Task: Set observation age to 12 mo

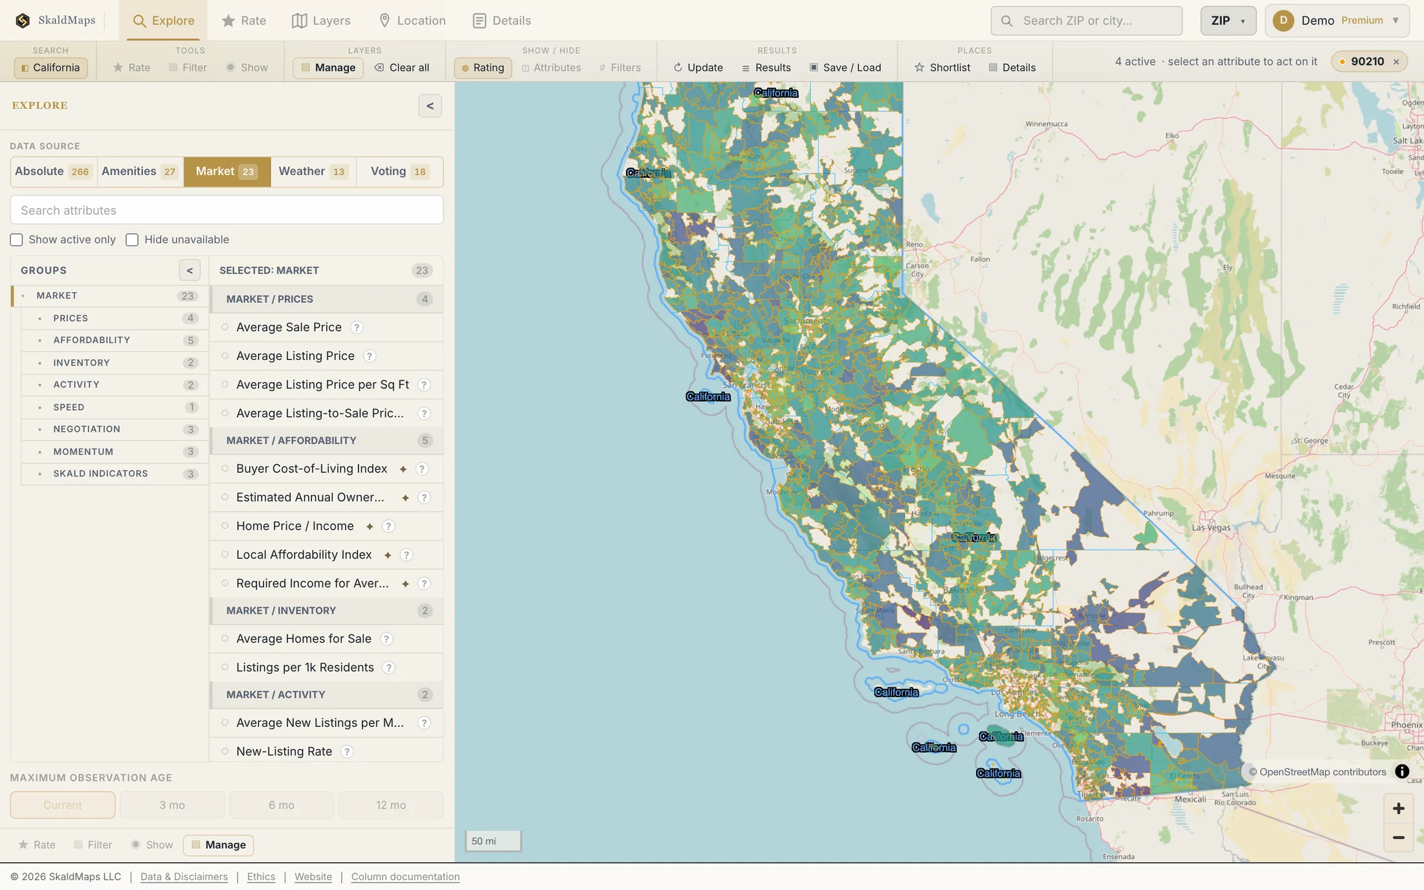Action: click(x=391, y=805)
